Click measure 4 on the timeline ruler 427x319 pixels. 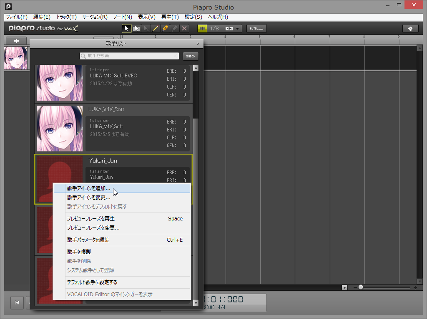(x=225, y=37)
